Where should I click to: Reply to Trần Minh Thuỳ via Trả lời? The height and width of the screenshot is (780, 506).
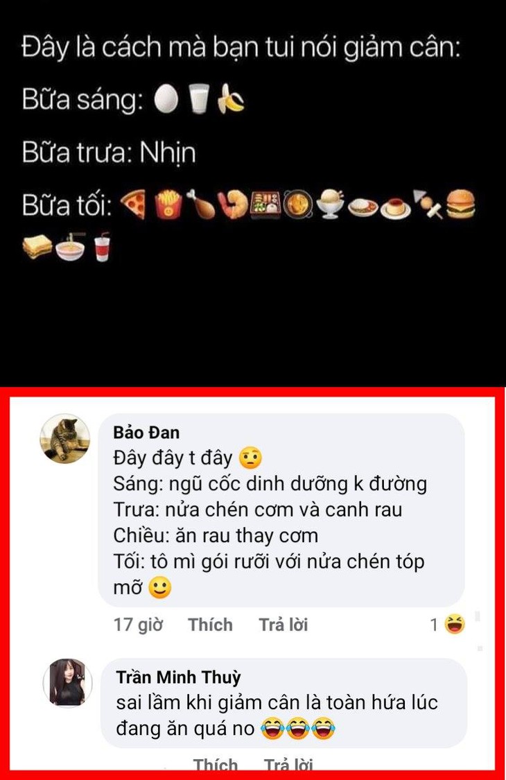pos(288,763)
